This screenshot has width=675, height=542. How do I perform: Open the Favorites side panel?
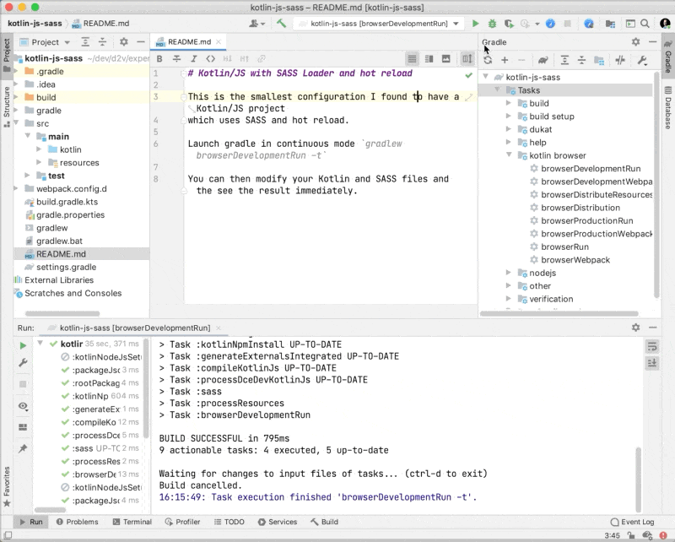(x=7, y=487)
